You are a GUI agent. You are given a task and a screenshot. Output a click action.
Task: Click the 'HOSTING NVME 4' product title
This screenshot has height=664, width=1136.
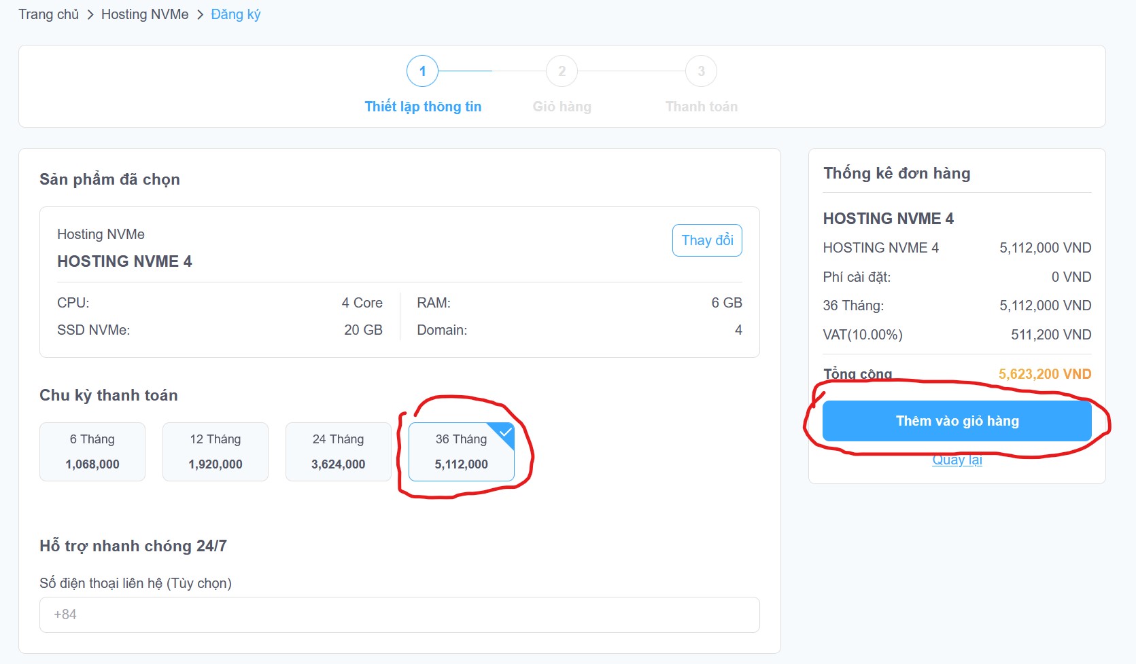pos(124,261)
